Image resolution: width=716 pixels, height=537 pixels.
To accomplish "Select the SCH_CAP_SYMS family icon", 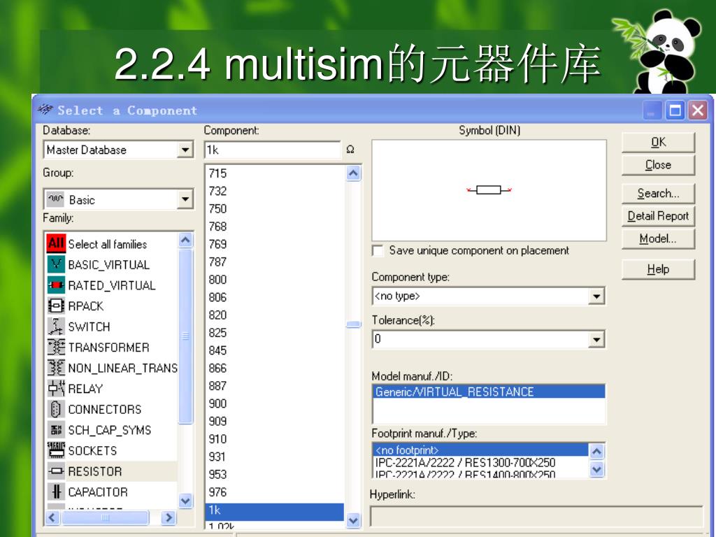I will [56, 430].
